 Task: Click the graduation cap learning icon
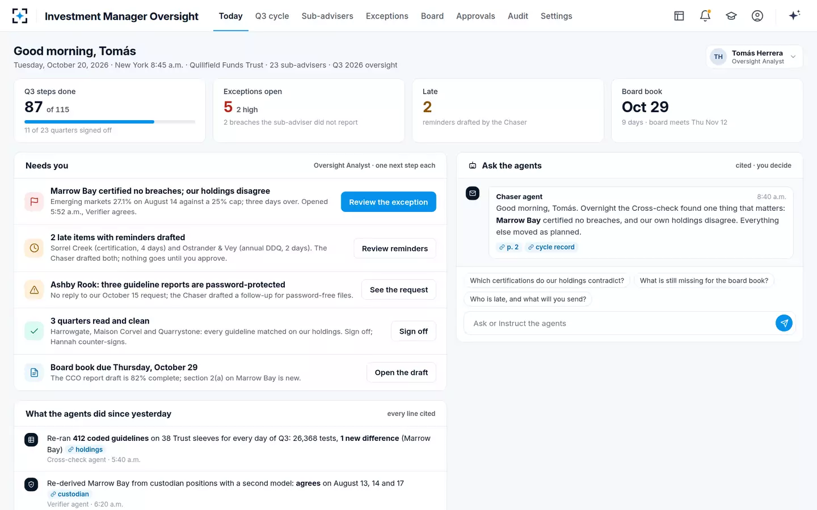[731, 16]
